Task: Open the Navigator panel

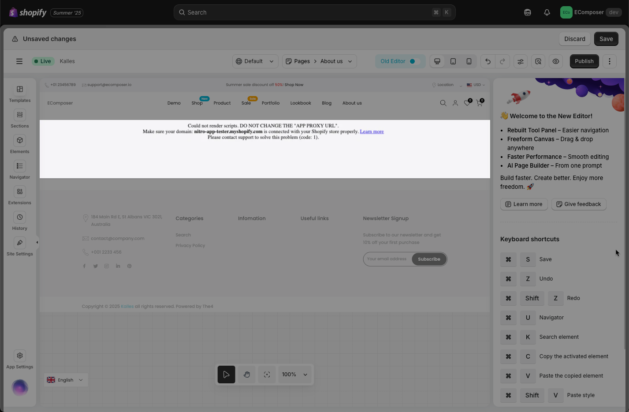Action: click(20, 170)
